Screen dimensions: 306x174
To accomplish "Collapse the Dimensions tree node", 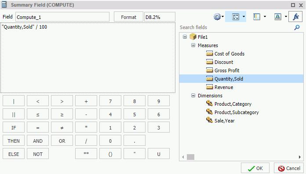I will [x=193, y=96].
